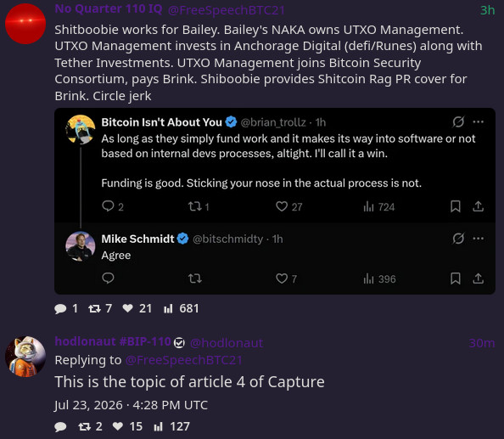
Task: Click the heart icon with 27 likes
Action: pos(282,206)
